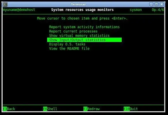Image resolution: width=168 pixels, height=115 pixels.
Task: Click F7 Redraw function key label
Action: 91,109
